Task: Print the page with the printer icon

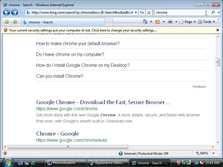Action: (x=170, y=22)
